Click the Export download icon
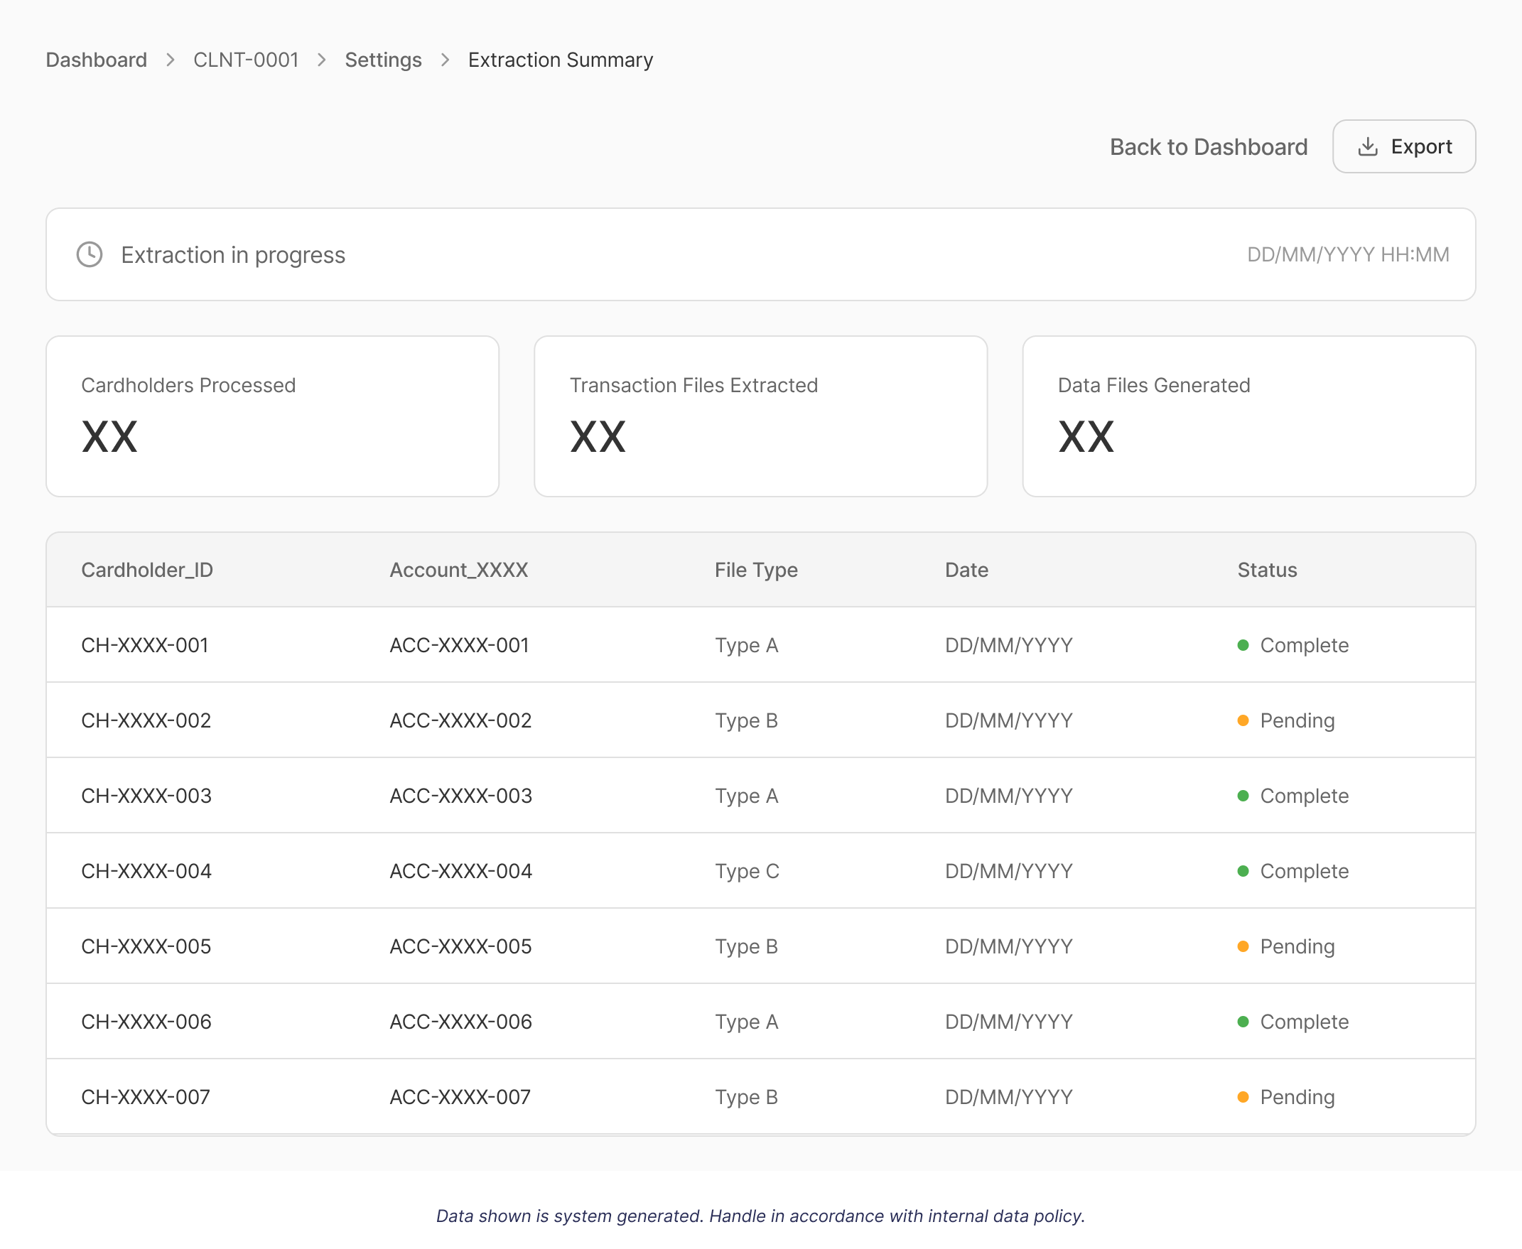The image size is (1522, 1249). (x=1367, y=147)
